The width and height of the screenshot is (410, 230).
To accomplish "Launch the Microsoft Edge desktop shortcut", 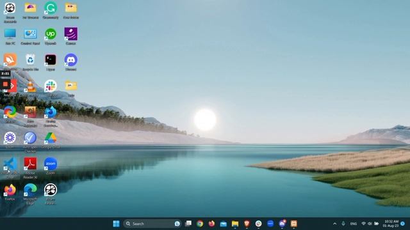I will [x=30, y=194].
